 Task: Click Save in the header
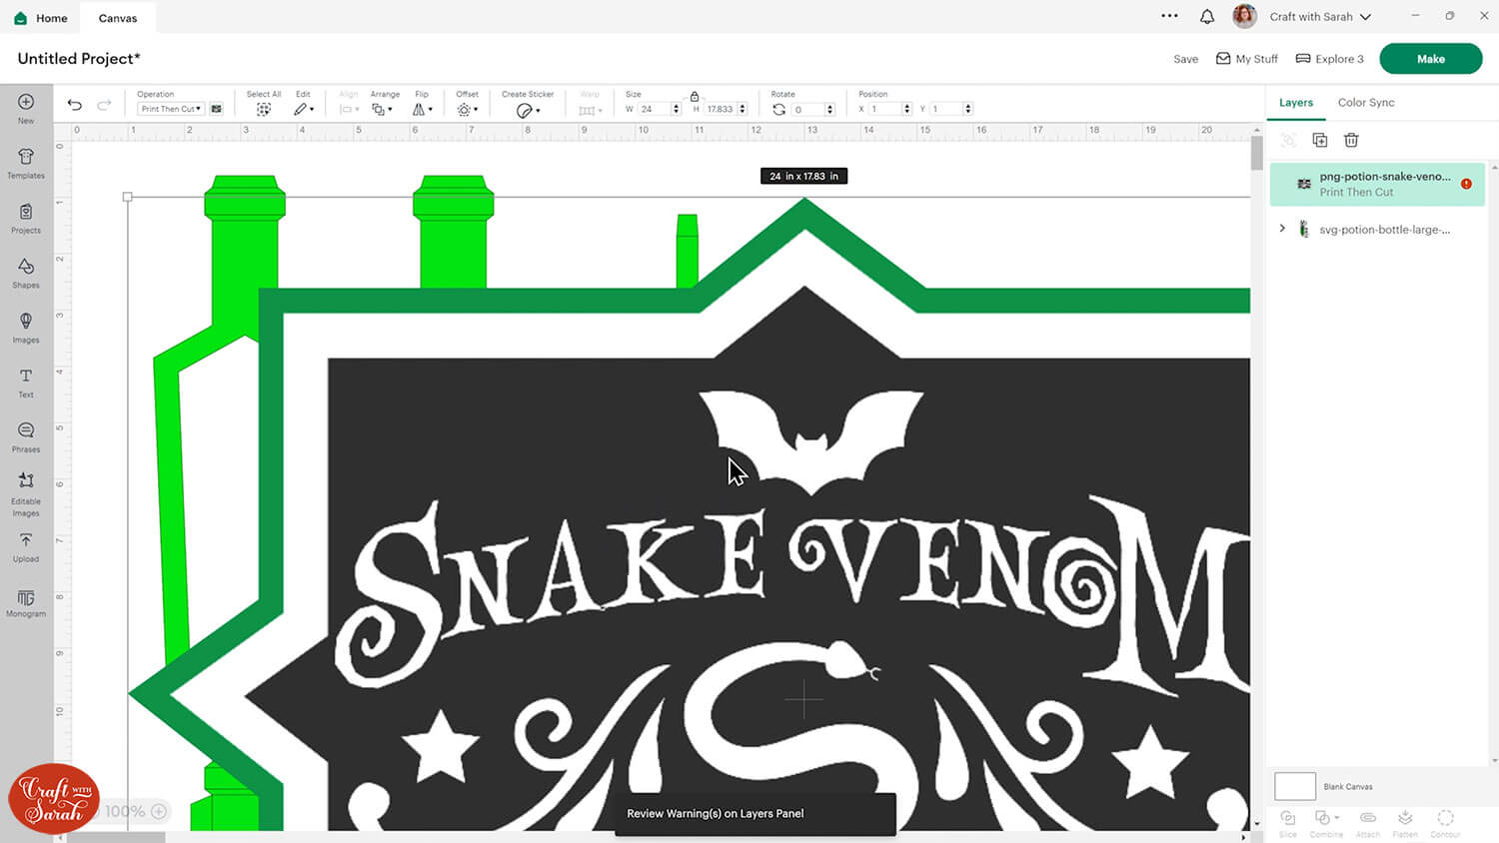tap(1185, 59)
